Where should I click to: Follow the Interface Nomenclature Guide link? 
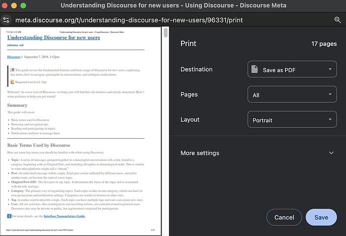coord(64,216)
